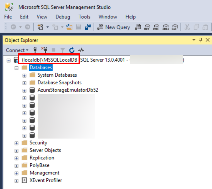The width and height of the screenshot is (212, 189).
Task: Select the Database Snapshots item
Action: click(60, 83)
